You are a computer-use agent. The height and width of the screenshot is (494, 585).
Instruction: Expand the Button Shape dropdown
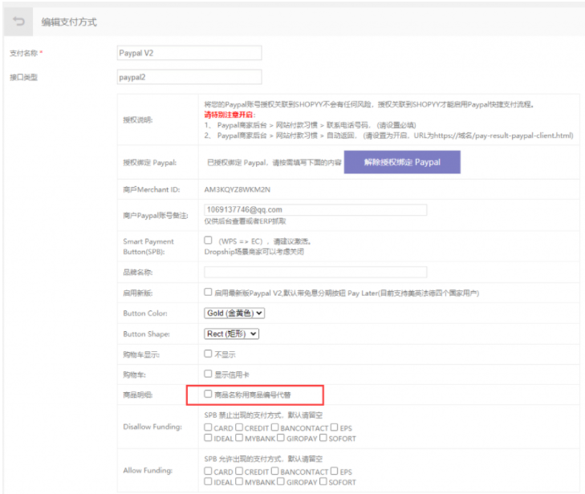232,334
